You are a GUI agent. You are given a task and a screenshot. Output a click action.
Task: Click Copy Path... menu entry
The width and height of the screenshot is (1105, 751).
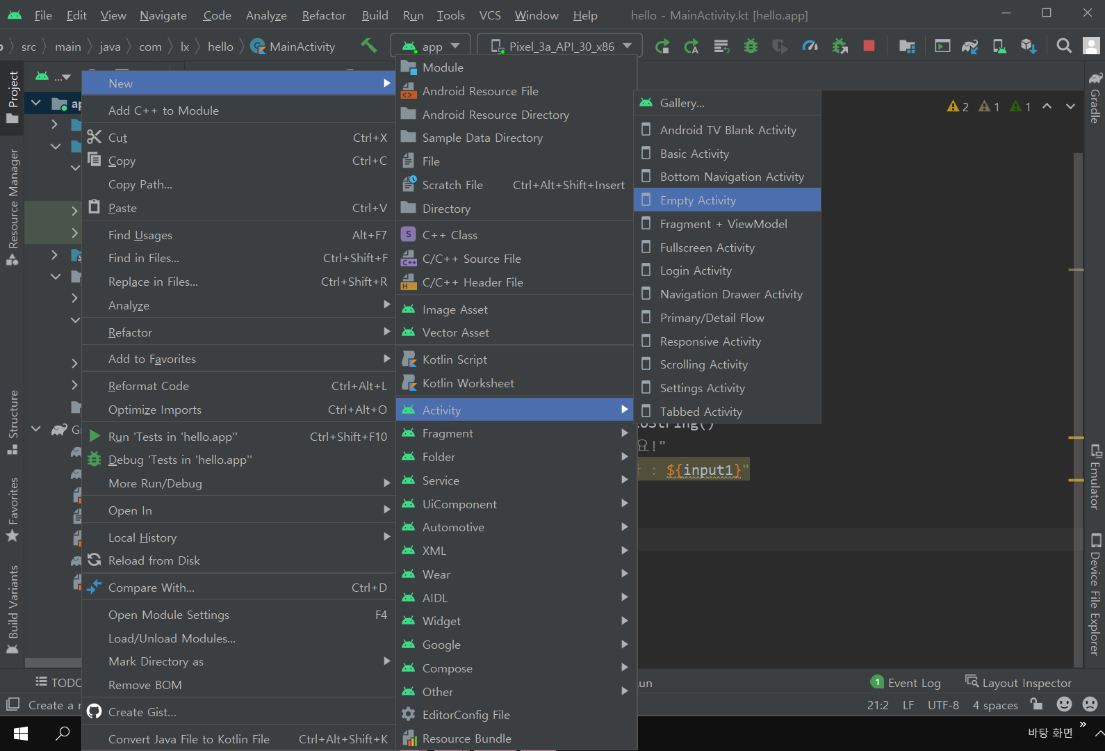238,184
